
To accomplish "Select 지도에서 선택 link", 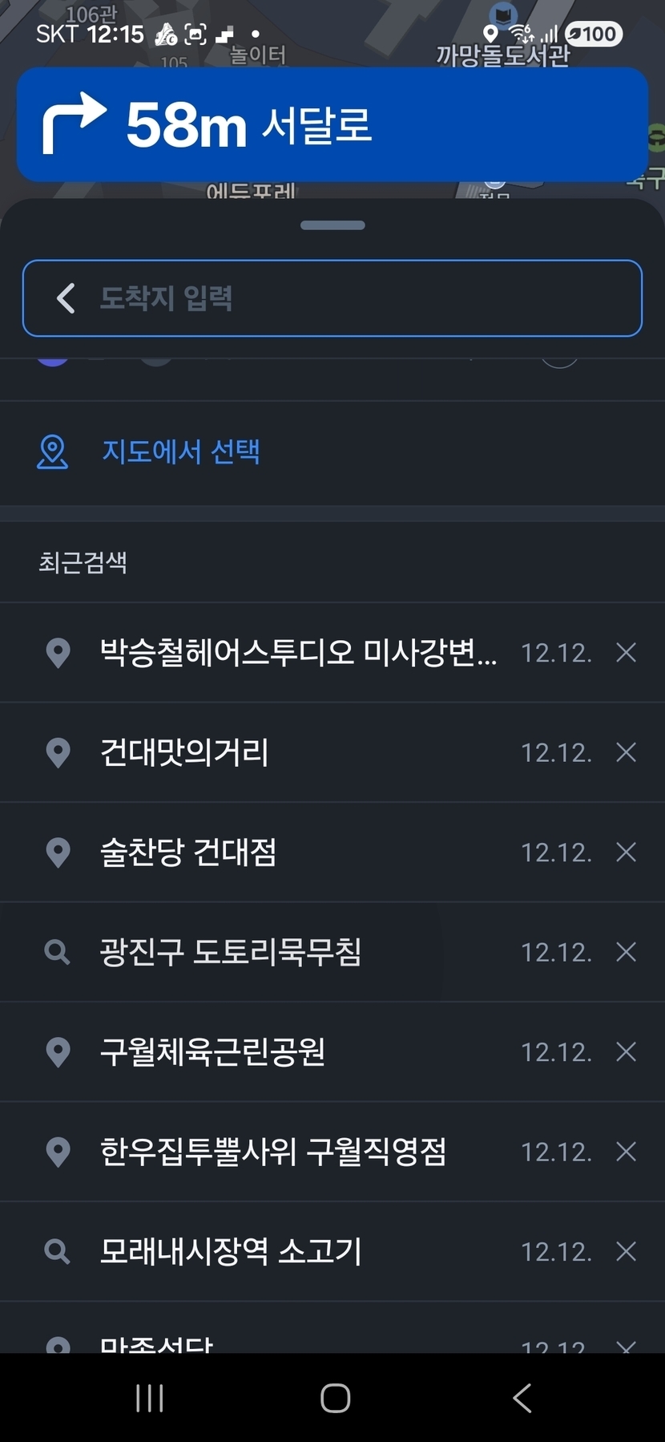I will pyautogui.click(x=181, y=452).
